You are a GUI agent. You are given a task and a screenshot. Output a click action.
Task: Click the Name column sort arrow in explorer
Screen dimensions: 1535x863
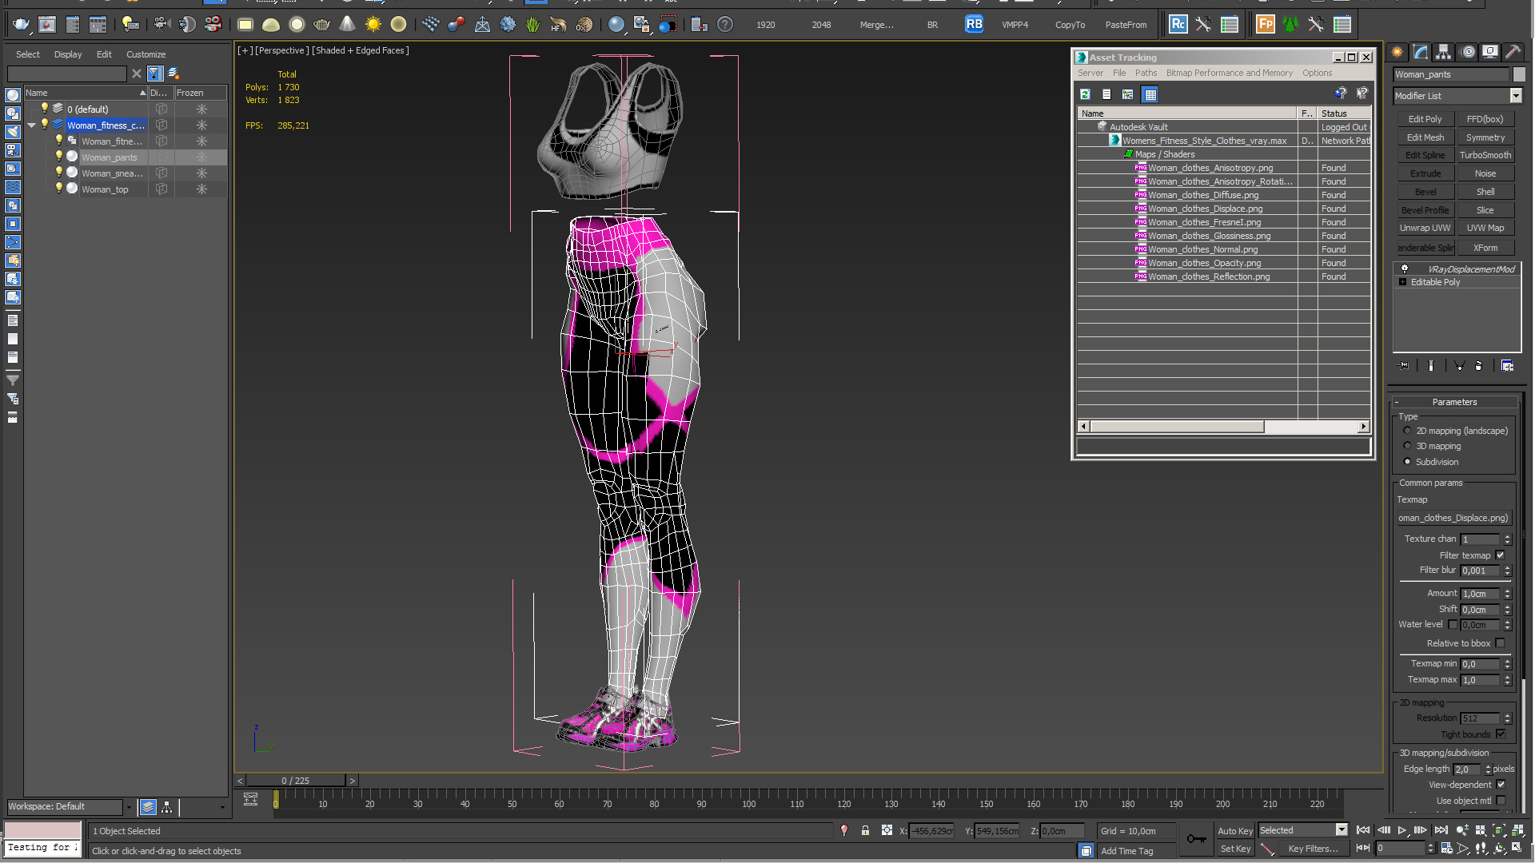tap(142, 93)
